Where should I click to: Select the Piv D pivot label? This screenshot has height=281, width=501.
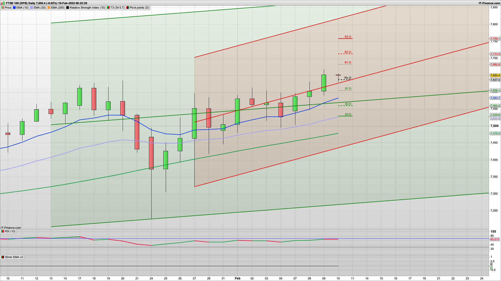(348, 78)
